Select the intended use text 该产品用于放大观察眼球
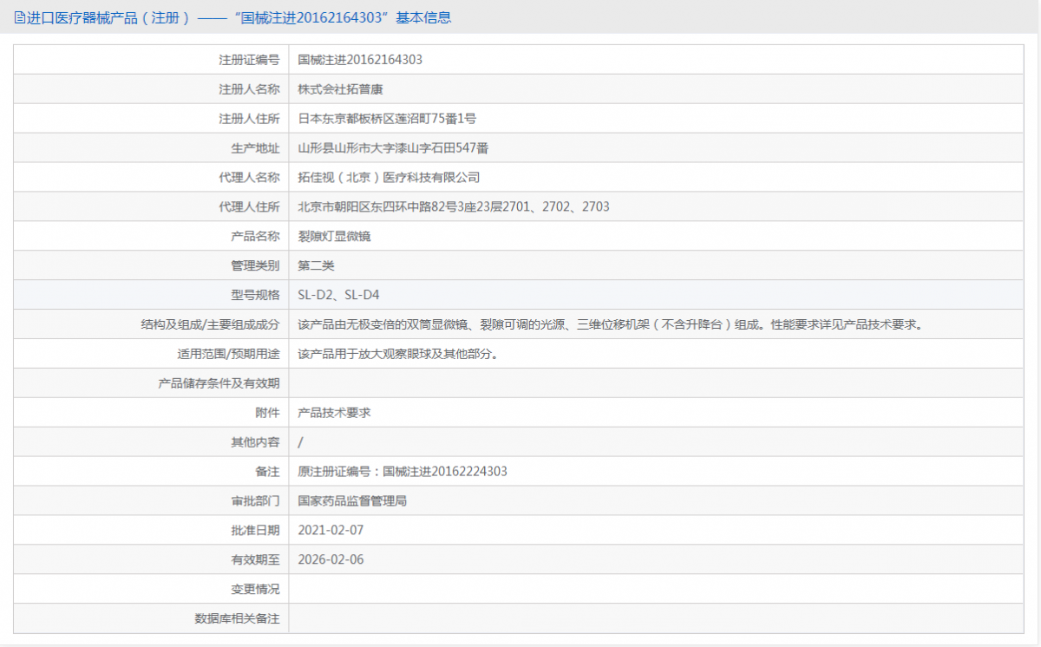Viewport: 1041px width, 647px height. pos(397,354)
